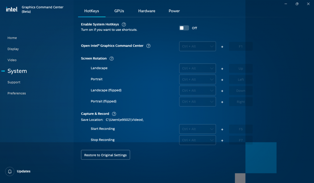Viewport: 314px width, 183px height.
Task: Open the Display section
Action: (x=13, y=49)
